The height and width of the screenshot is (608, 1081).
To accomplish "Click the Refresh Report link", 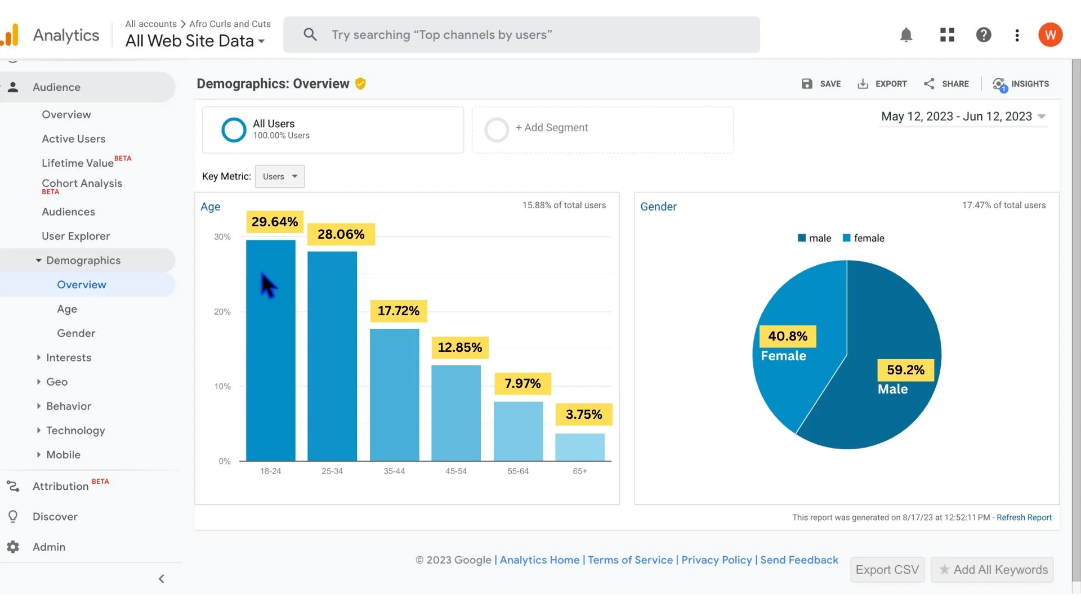I will coord(1024,517).
